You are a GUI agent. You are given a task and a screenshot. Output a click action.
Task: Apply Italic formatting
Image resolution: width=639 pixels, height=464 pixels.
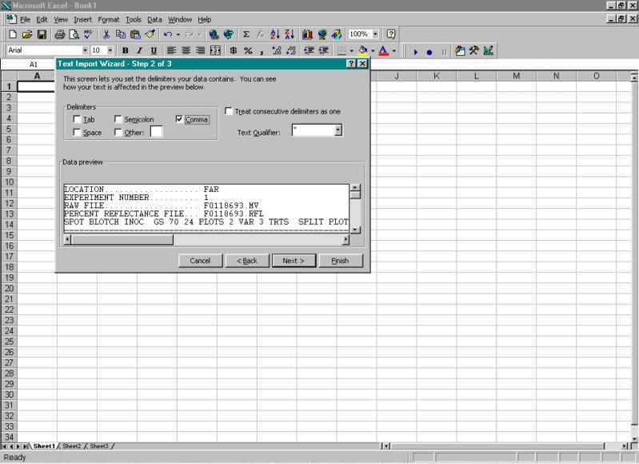tap(139, 50)
